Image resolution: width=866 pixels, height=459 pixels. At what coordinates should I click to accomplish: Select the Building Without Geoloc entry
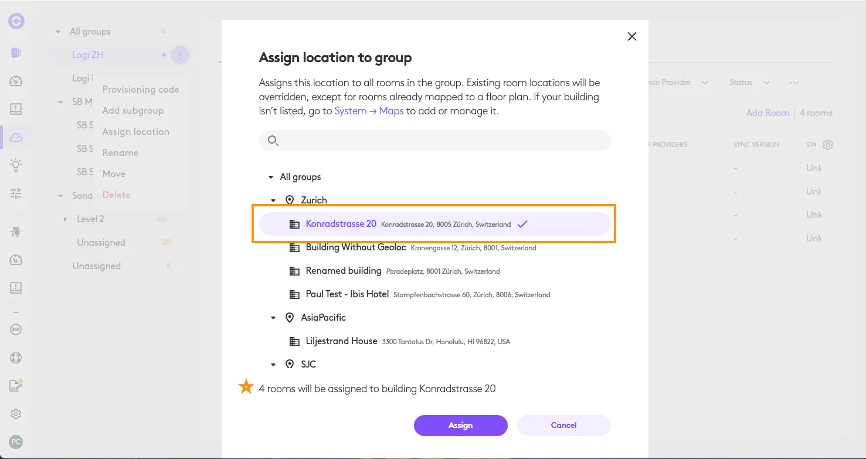click(x=356, y=247)
